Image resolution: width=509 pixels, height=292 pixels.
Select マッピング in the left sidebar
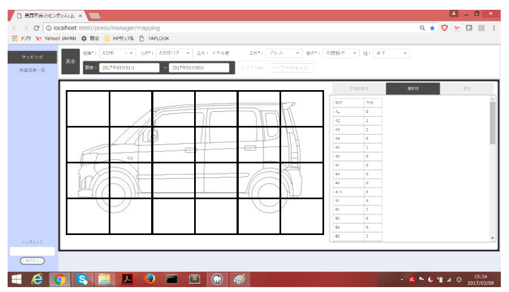coord(33,57)
